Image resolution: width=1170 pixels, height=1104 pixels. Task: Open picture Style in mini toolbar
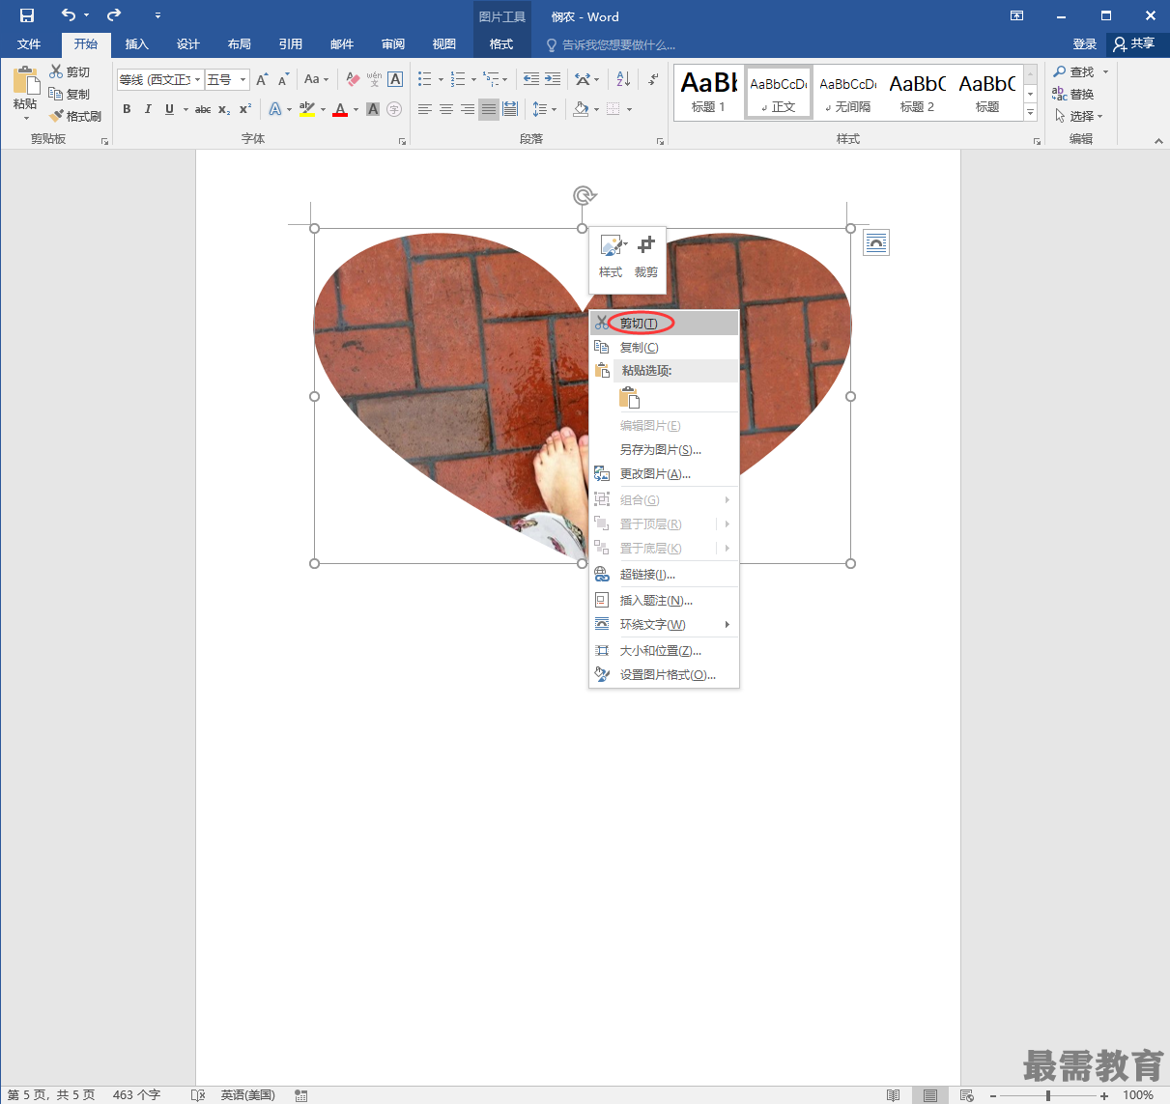(611, 256)
